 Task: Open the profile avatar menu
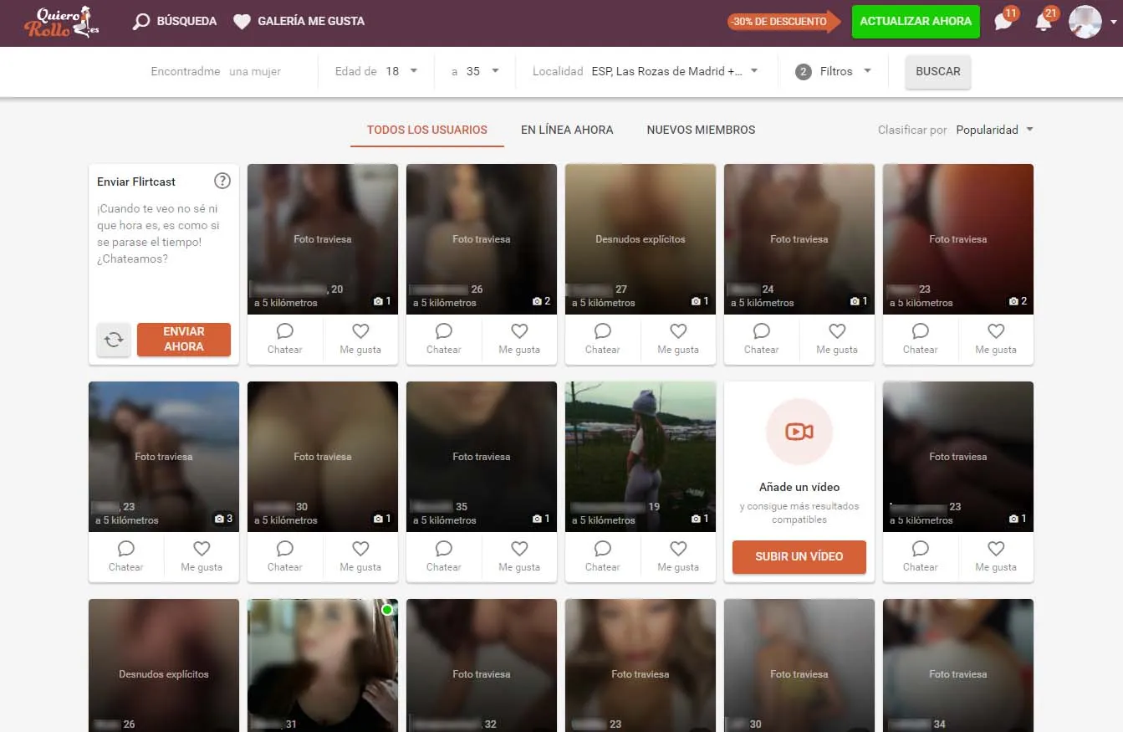pyautogui.click(x=1085, y=22)
